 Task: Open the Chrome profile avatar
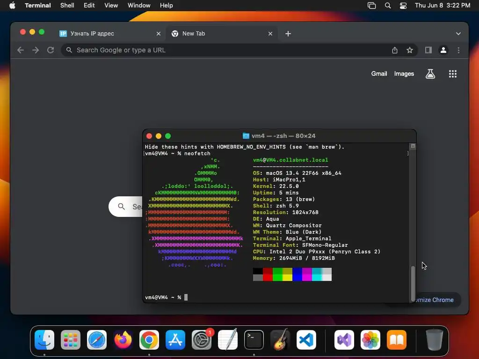[443, 50]
